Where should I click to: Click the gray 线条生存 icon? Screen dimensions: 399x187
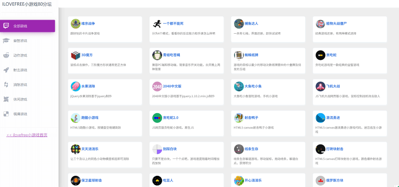(x=239, y=149)
